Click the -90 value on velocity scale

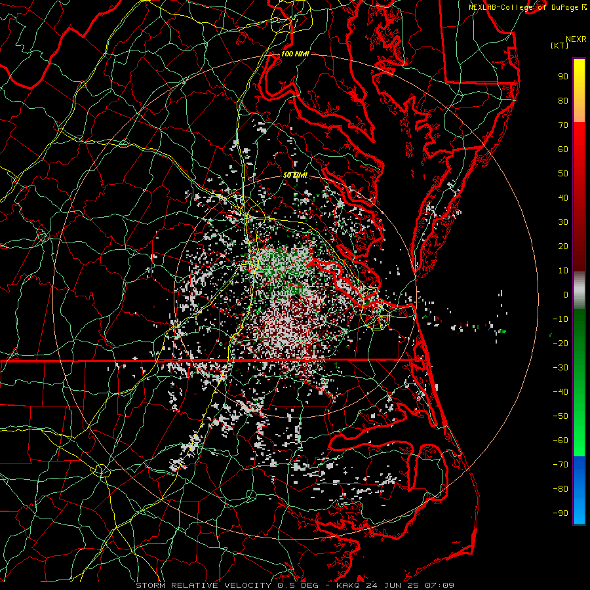tap(560, 513)
